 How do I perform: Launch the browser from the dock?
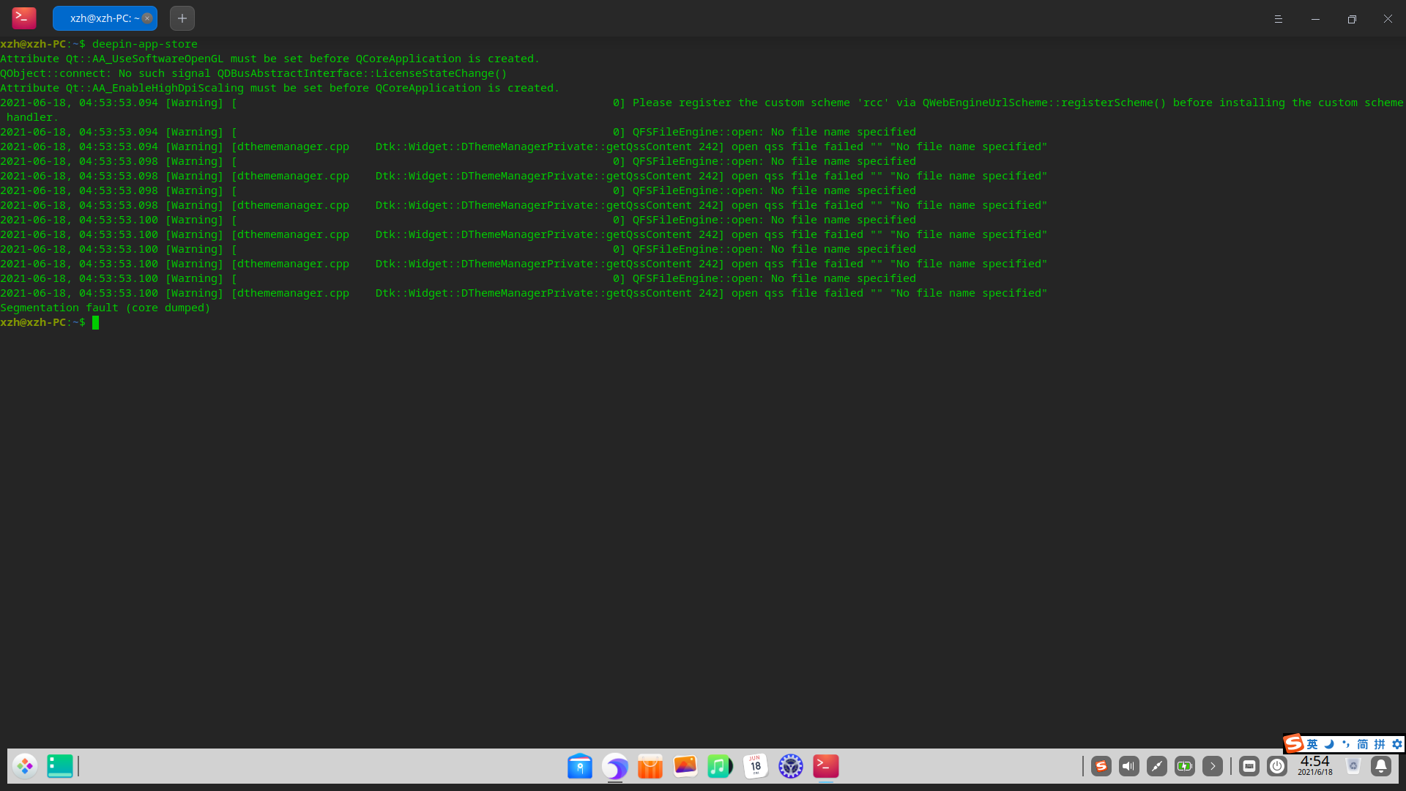coord(615,766)
